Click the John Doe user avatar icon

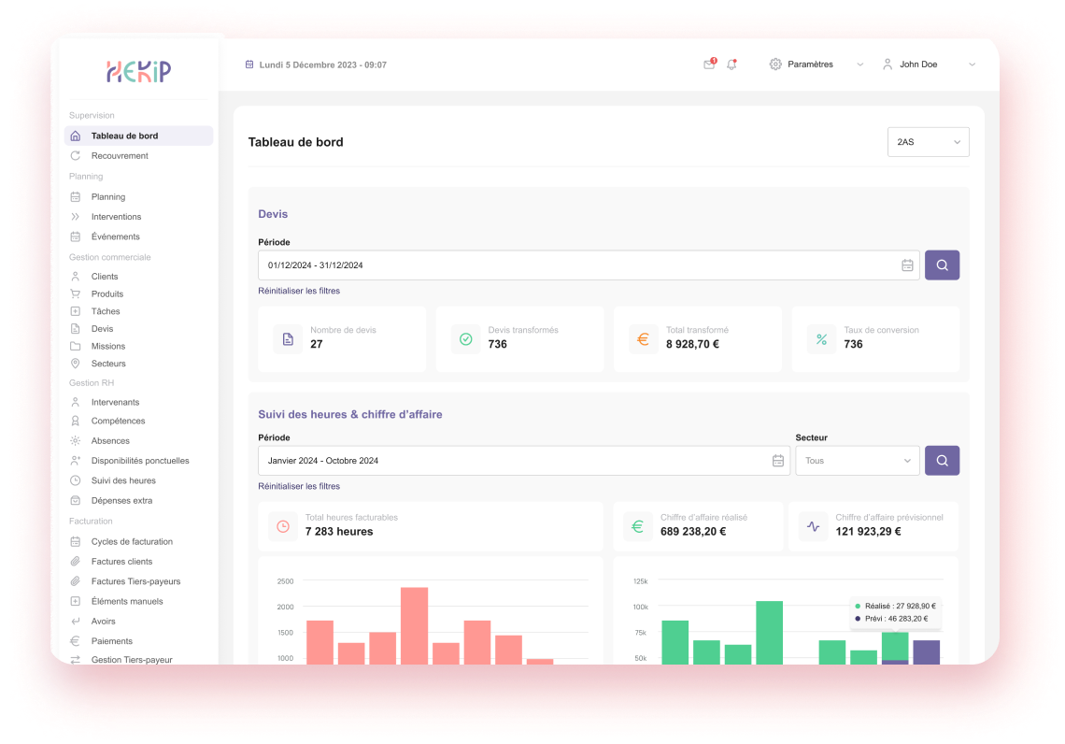[x=887, y=64]
